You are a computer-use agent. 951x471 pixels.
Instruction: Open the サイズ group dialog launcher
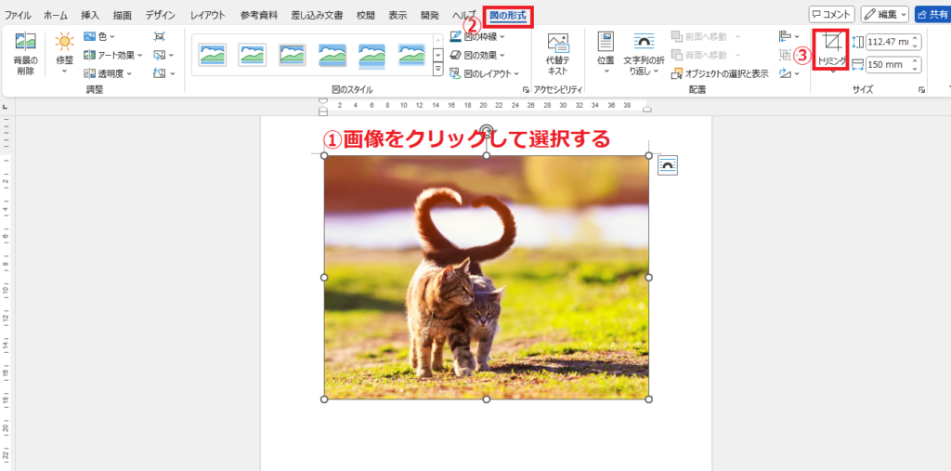[921, 90]
